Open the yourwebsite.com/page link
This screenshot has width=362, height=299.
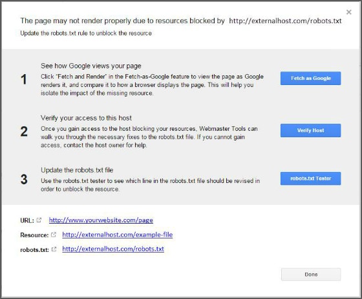(x=101, y=220)
